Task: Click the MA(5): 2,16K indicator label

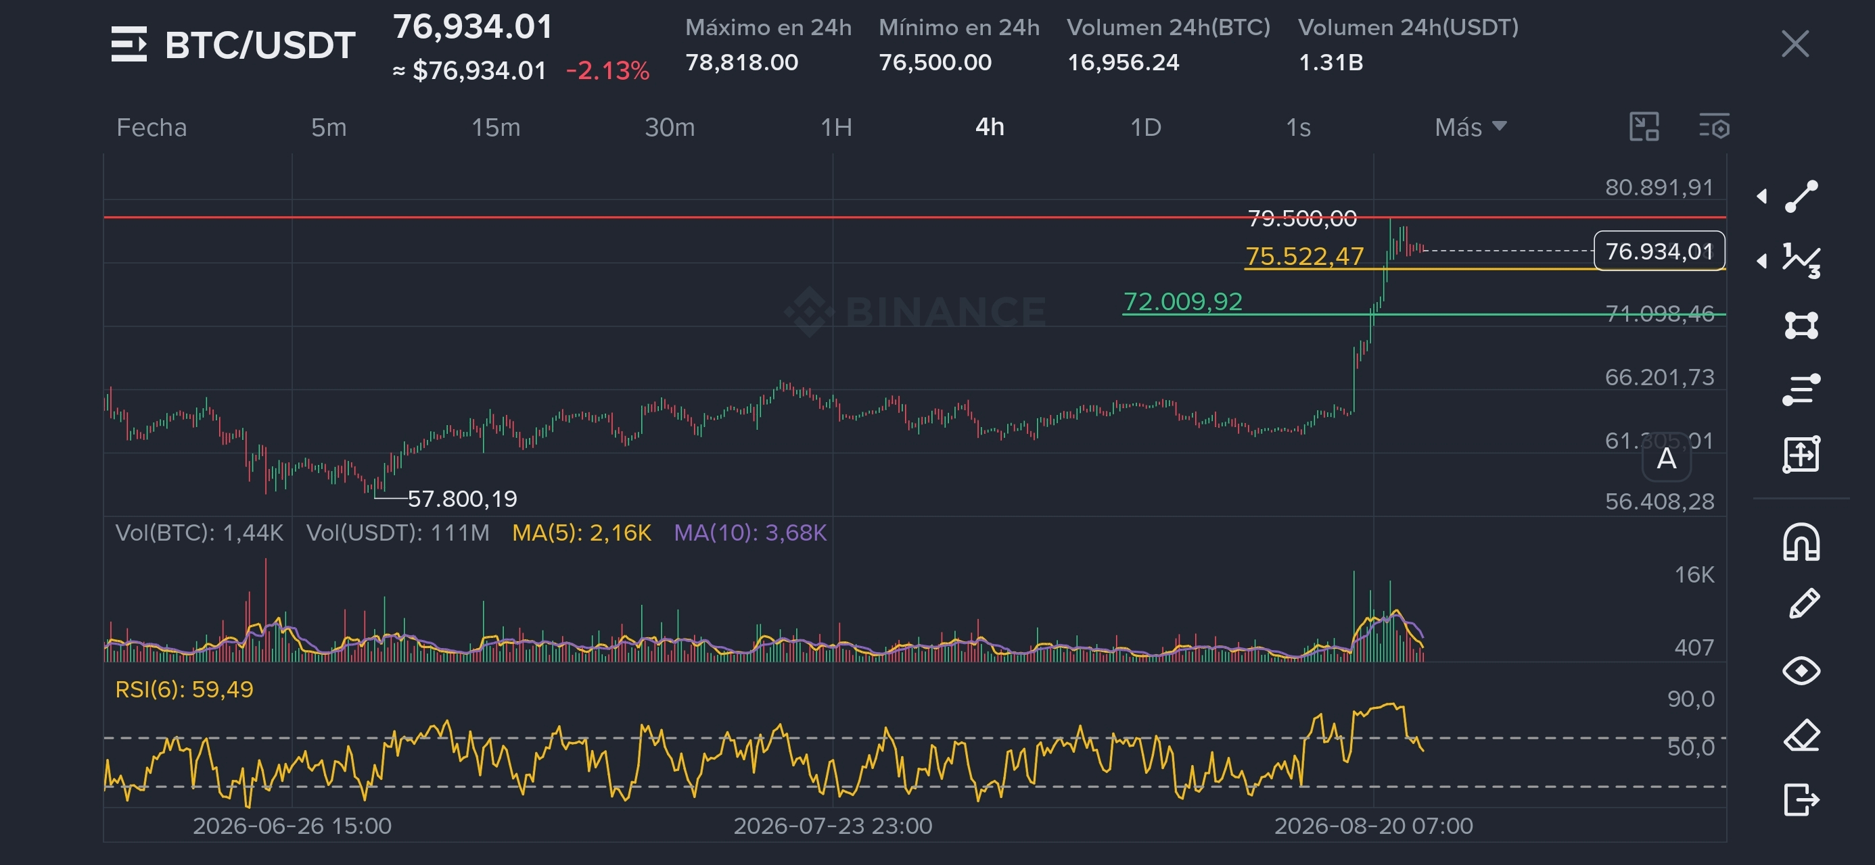Action: (x=582, y=533)
